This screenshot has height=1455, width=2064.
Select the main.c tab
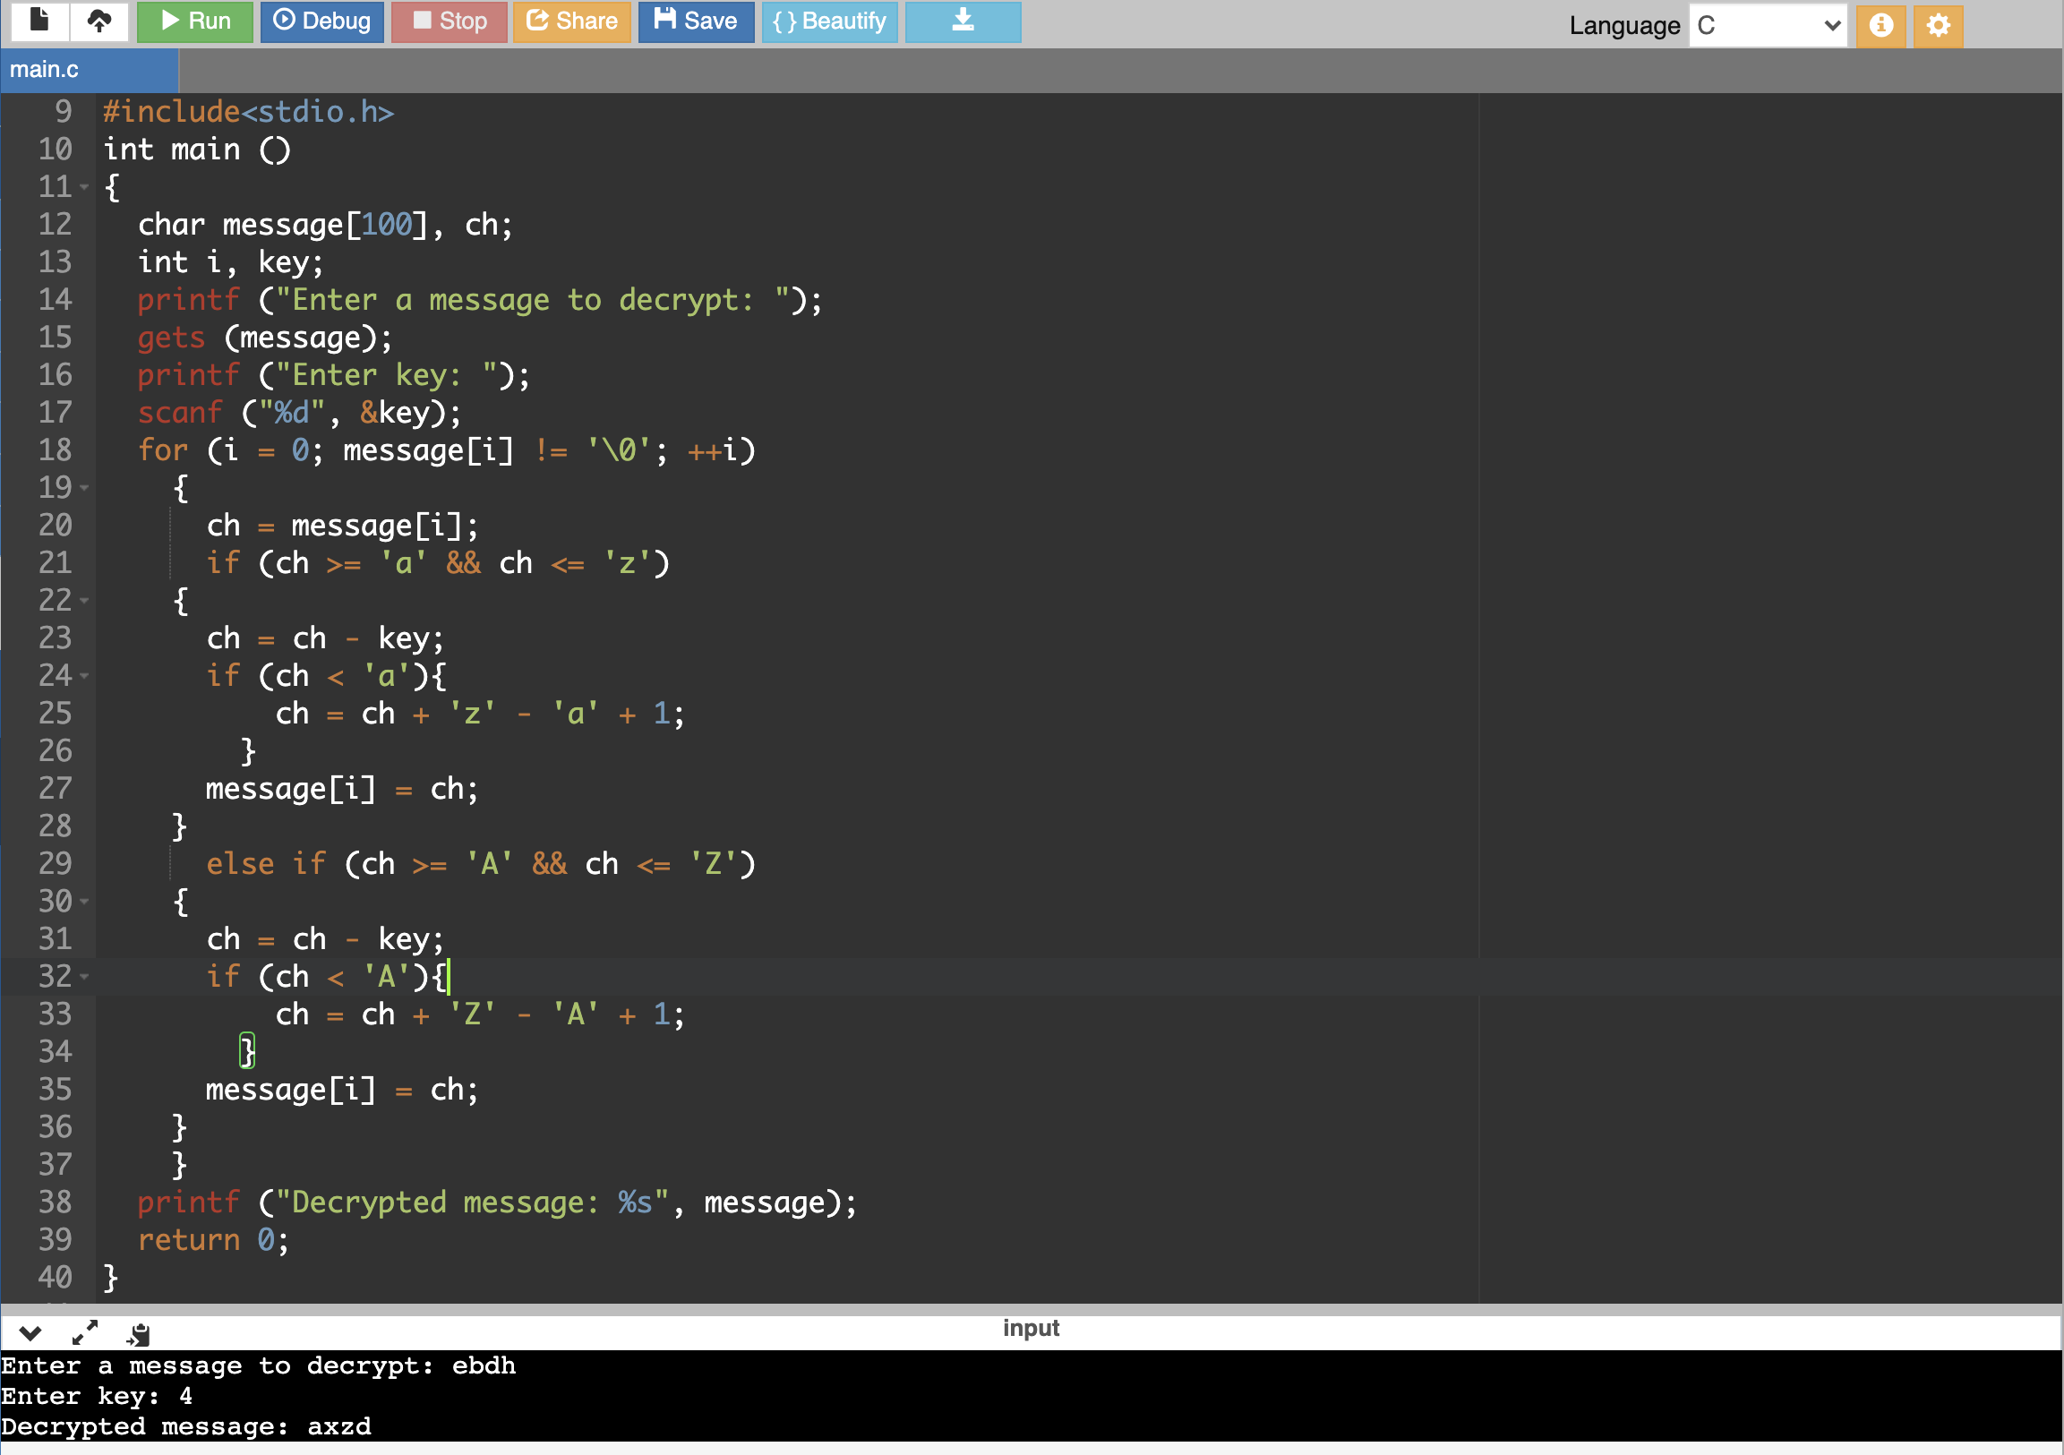(x=45, y=69)
